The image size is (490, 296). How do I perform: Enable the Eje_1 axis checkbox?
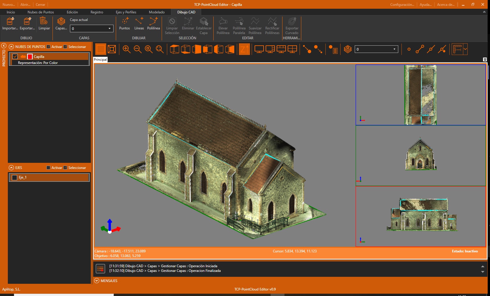pos(15,177)
